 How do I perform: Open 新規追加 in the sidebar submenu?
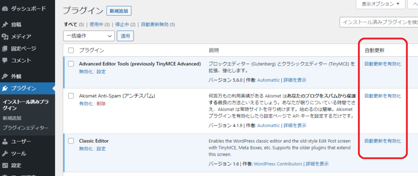(x=12, y=118)
